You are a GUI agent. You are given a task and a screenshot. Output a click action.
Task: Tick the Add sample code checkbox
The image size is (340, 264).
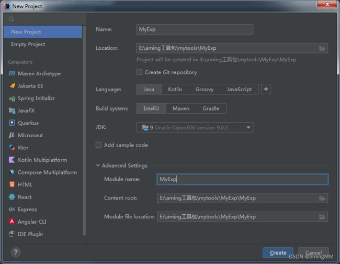98,145
